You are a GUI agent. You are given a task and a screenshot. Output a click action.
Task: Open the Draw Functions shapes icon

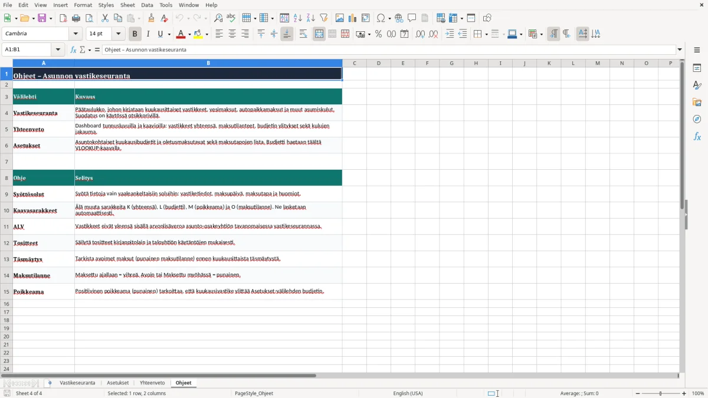pyautogui.click(x=487, y=18)
